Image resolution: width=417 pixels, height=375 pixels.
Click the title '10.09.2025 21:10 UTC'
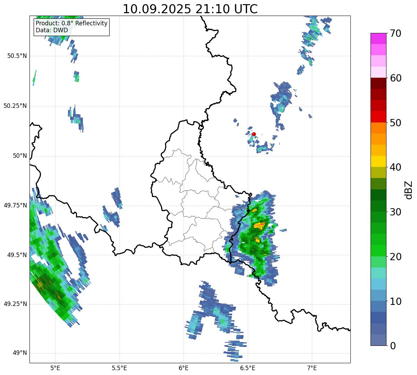coord(190,9)
